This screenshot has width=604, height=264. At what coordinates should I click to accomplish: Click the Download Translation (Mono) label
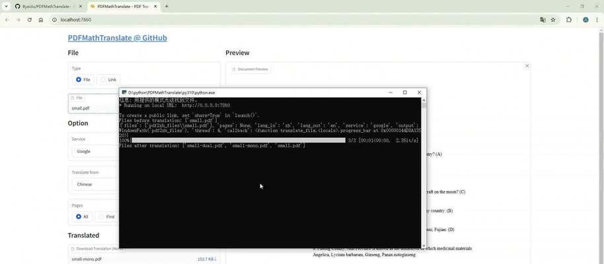tap(98, 249)
